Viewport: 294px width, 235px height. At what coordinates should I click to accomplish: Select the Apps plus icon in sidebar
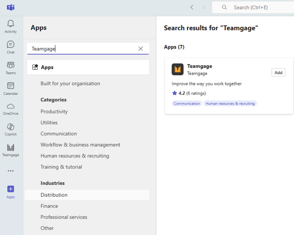coord(11,189)
